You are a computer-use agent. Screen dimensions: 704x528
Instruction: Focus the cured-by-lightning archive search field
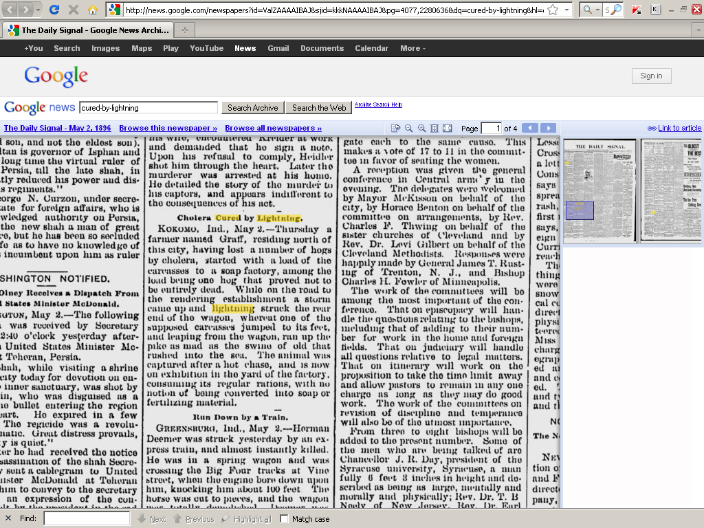tap(148, 108)
